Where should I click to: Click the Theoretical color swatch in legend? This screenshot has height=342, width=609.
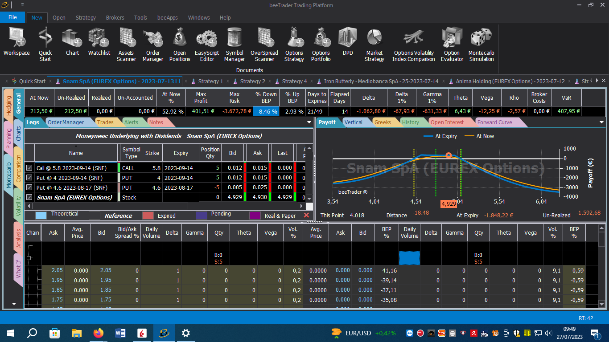41,216
